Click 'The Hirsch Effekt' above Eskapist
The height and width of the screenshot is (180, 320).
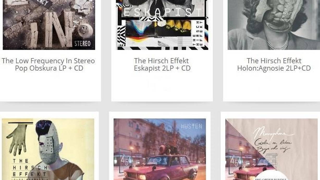pyautogui.click(x=161, y=61)
